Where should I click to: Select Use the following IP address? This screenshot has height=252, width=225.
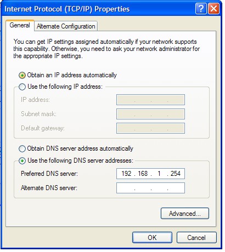point(22,87)
